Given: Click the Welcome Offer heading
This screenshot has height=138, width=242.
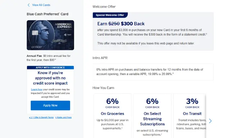Looking at the screenshot, I should click(104, 7).
